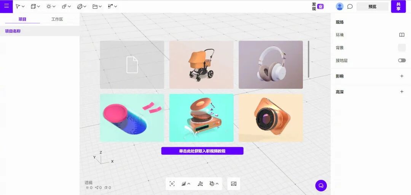Viewport: 411px width, 195px height.
Task: Select the arrow selection tool
Action: point(18,6)
